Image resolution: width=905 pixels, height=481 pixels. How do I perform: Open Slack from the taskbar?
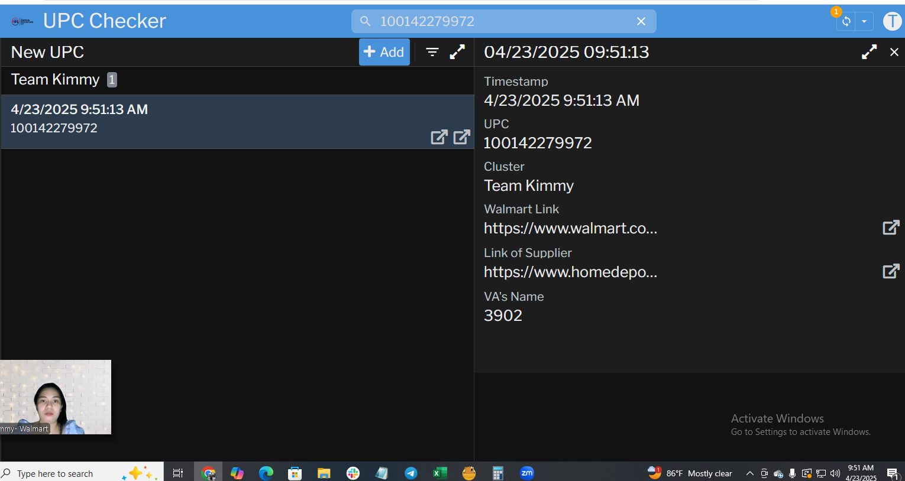353,473
